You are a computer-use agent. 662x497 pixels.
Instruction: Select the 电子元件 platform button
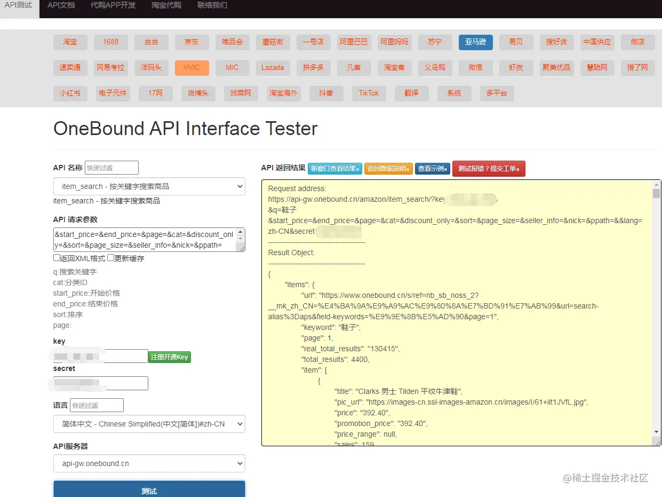pos(113,93)
